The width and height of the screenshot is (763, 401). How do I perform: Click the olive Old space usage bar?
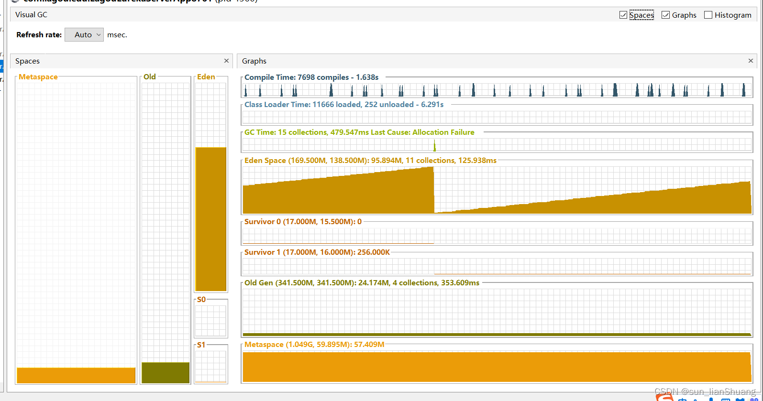pyautogui.click(x=166, y=373)
